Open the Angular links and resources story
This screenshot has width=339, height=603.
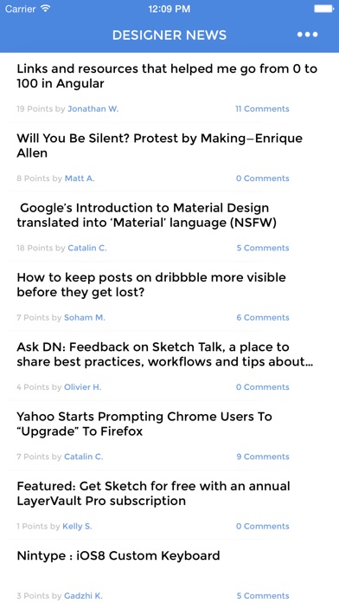coord(167,76)
